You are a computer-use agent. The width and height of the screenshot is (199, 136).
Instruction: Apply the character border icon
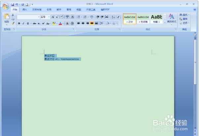tap(72, 17)
